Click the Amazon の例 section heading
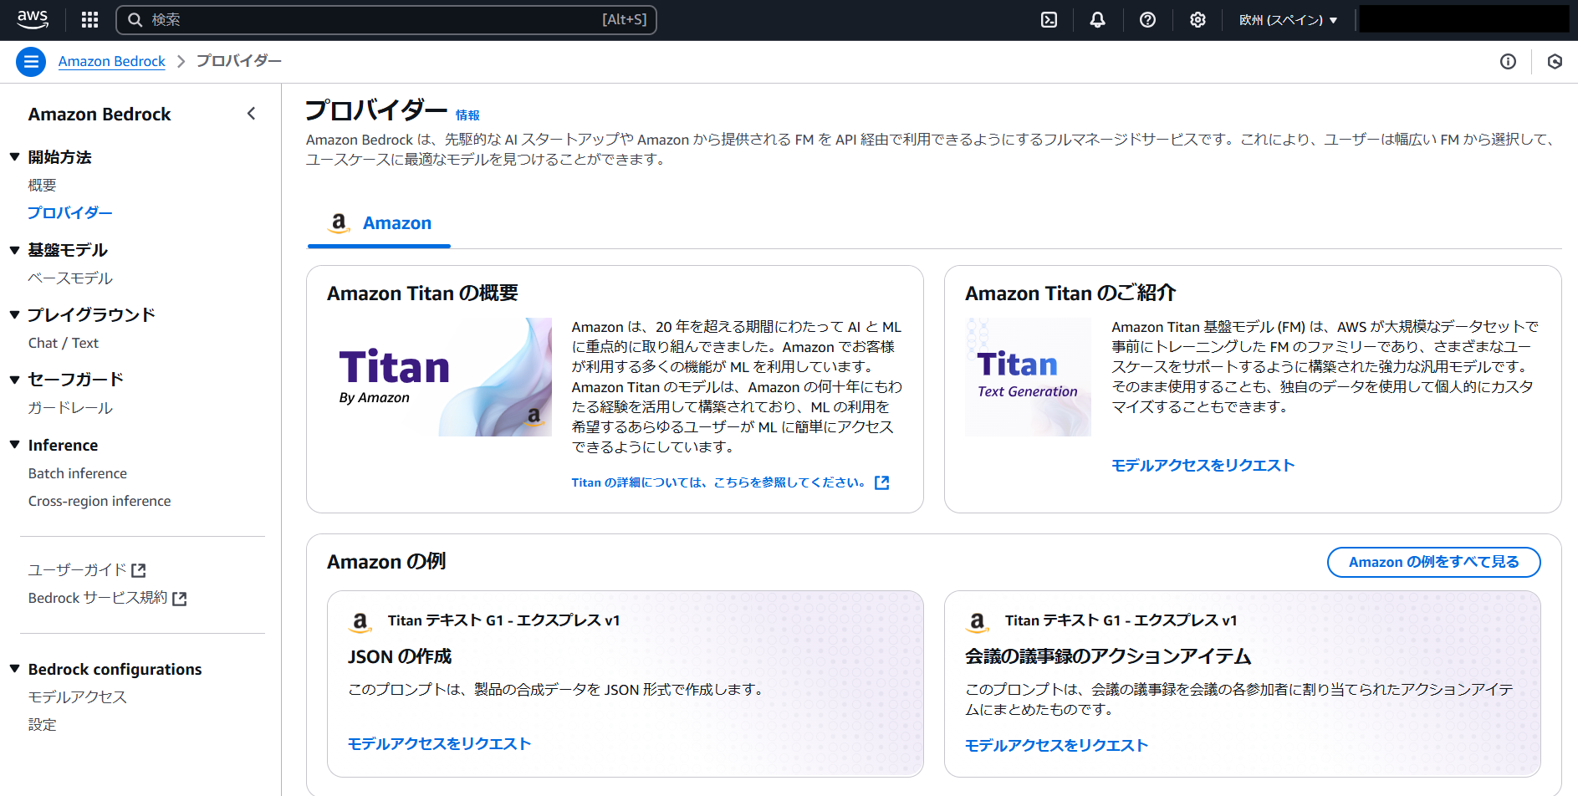The width and height of the screenshot is (1578, 796). tap(387, 562)
